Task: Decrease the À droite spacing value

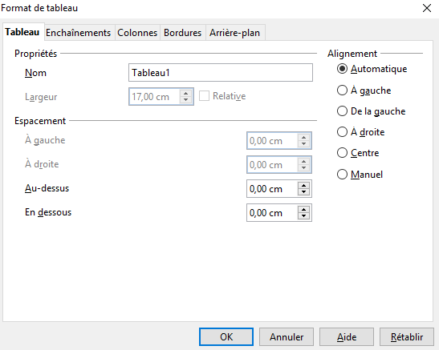Action: (304, 168)
